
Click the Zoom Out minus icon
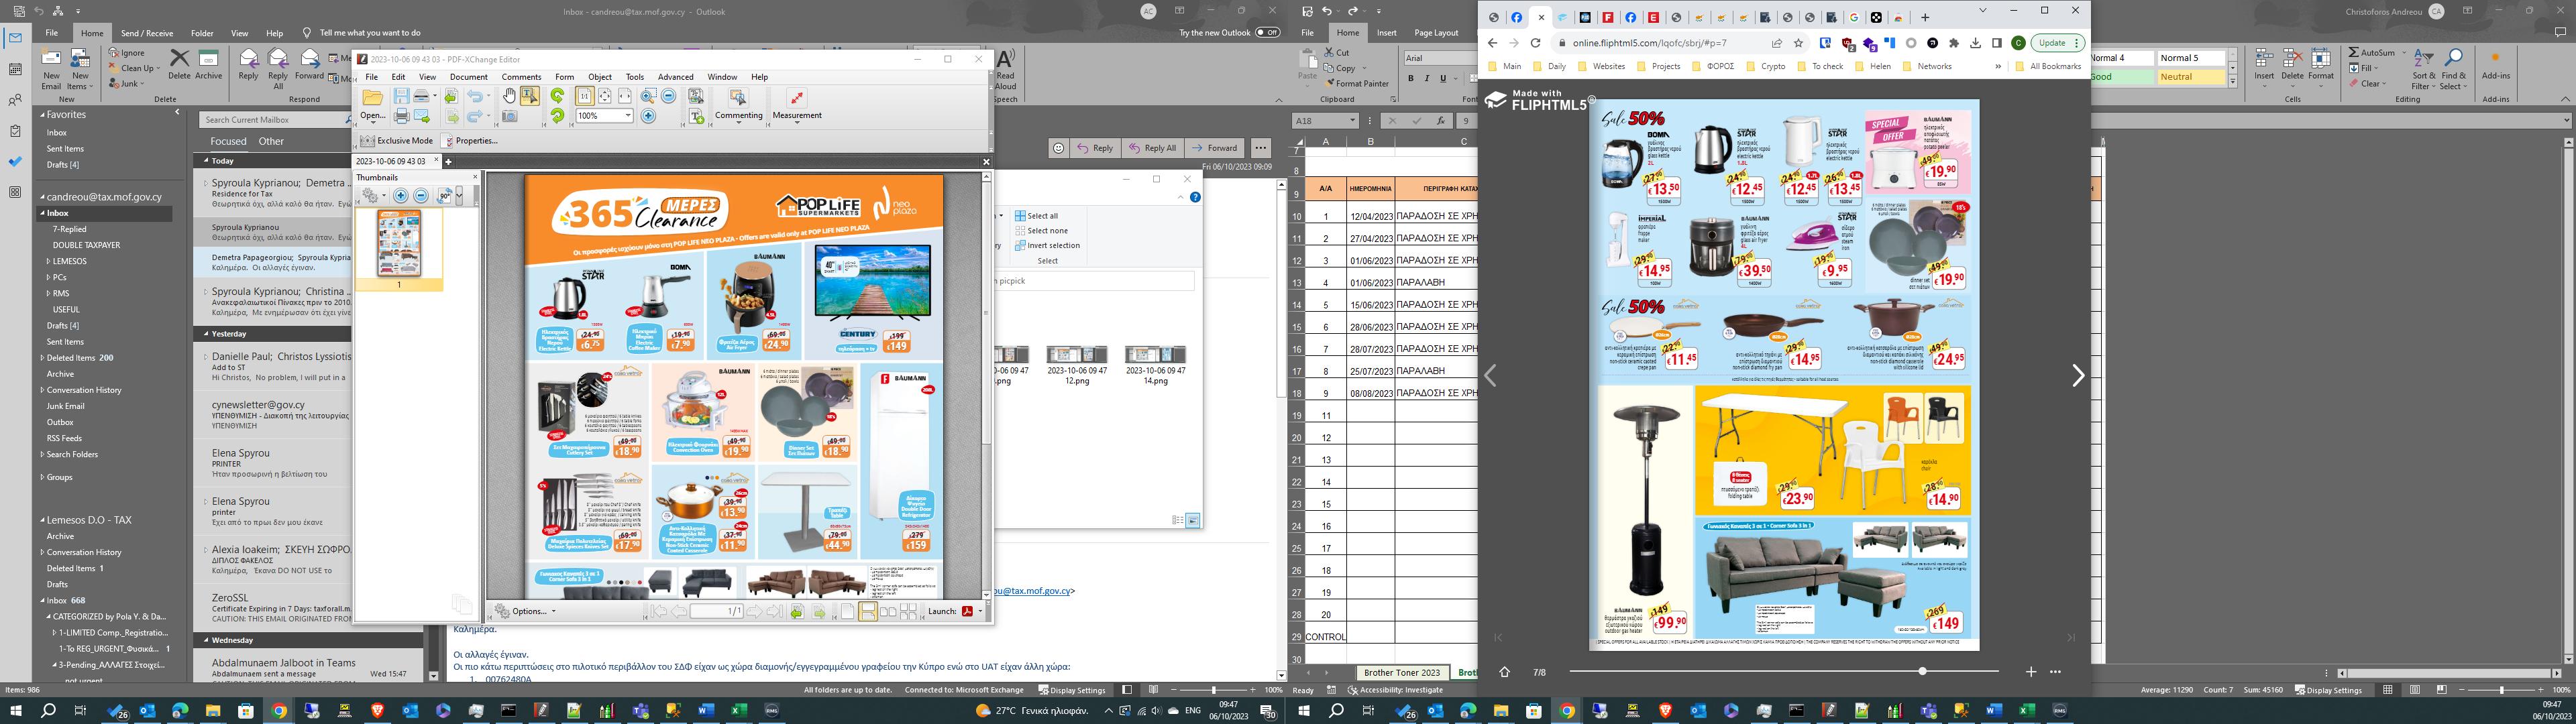668,96
